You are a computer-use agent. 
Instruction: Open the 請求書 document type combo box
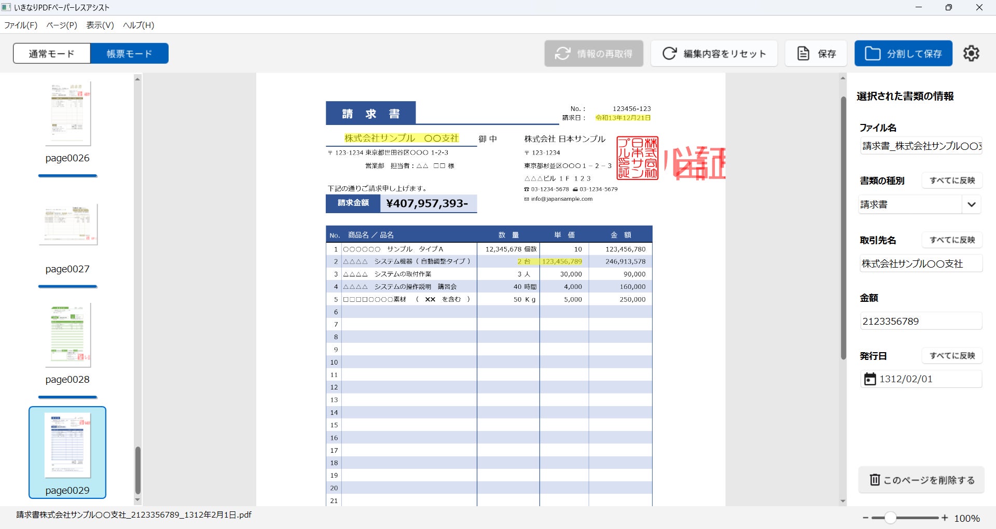click(x=920, y=204)
